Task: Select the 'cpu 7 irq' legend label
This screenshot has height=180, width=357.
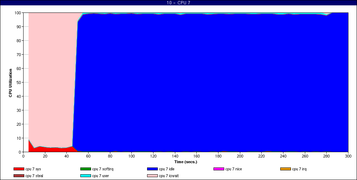Action: pos(300,169)
